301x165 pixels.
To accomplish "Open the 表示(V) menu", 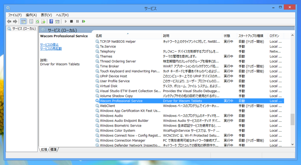I will (46, 15).
